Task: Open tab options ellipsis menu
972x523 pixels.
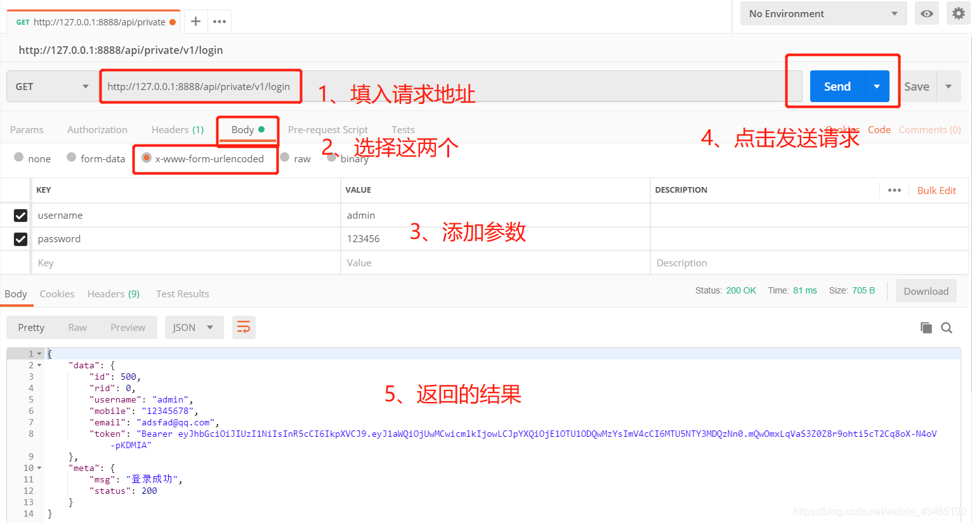Action: point(220,22)
